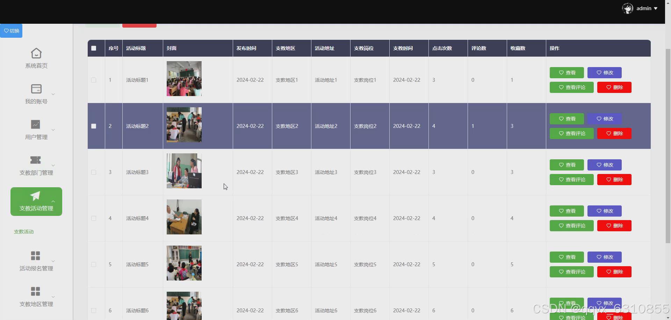
Task: Expand the 用户管理 submenu chevron
Action: 53,130
